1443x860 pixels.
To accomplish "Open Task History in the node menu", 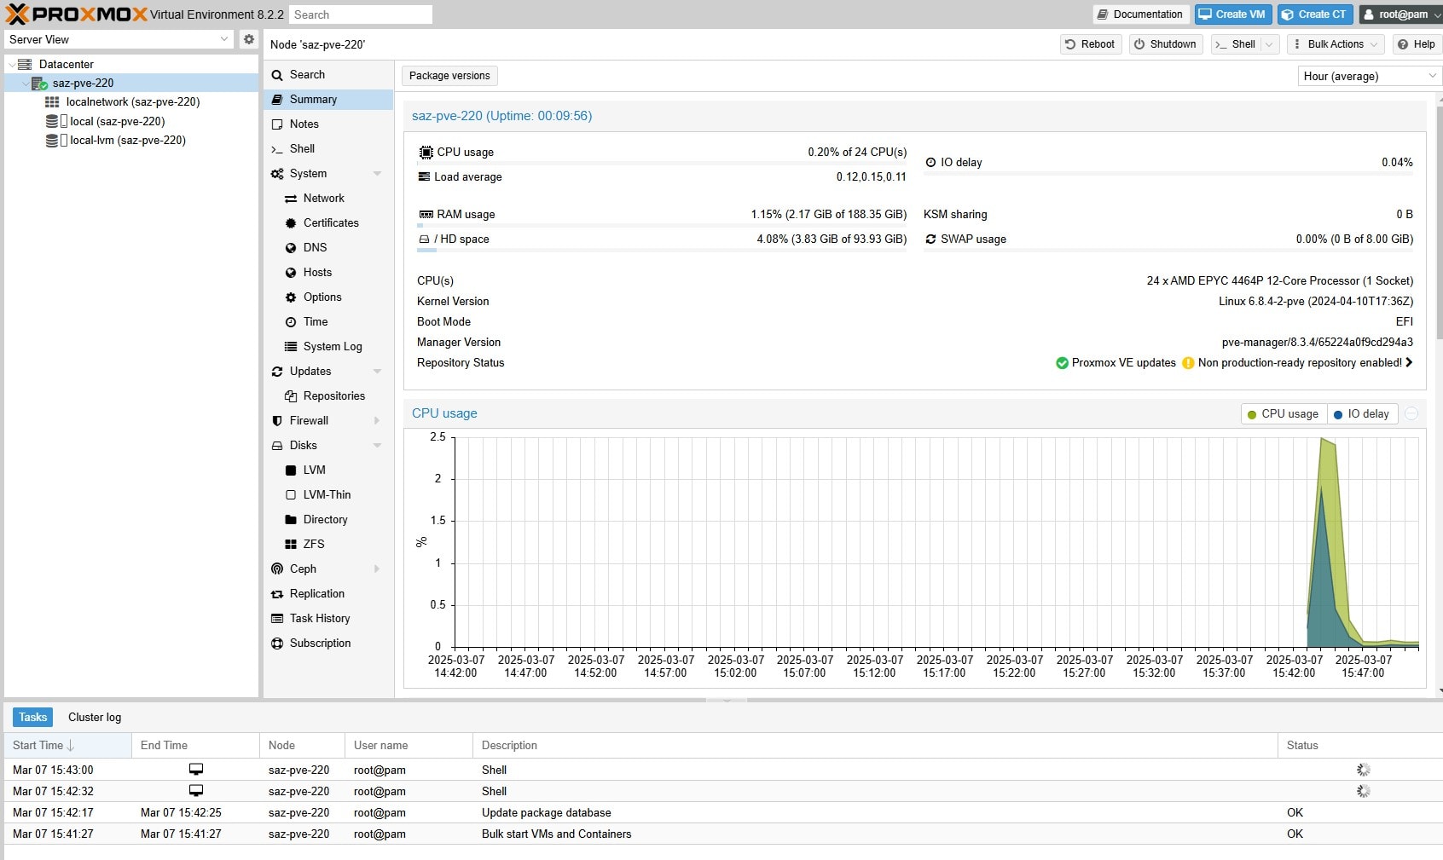I will click(319, 619).
